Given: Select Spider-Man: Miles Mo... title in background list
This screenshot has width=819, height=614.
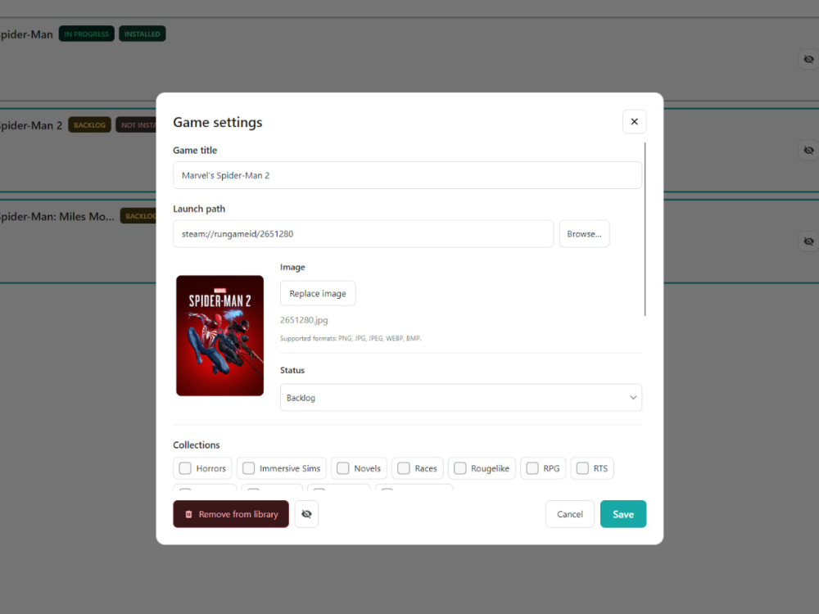Looking at the screenshot, I should pyautogui.click(x=57, y=216).
